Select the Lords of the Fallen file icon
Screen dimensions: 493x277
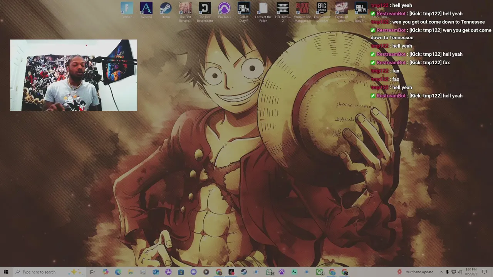pos(263,12)
